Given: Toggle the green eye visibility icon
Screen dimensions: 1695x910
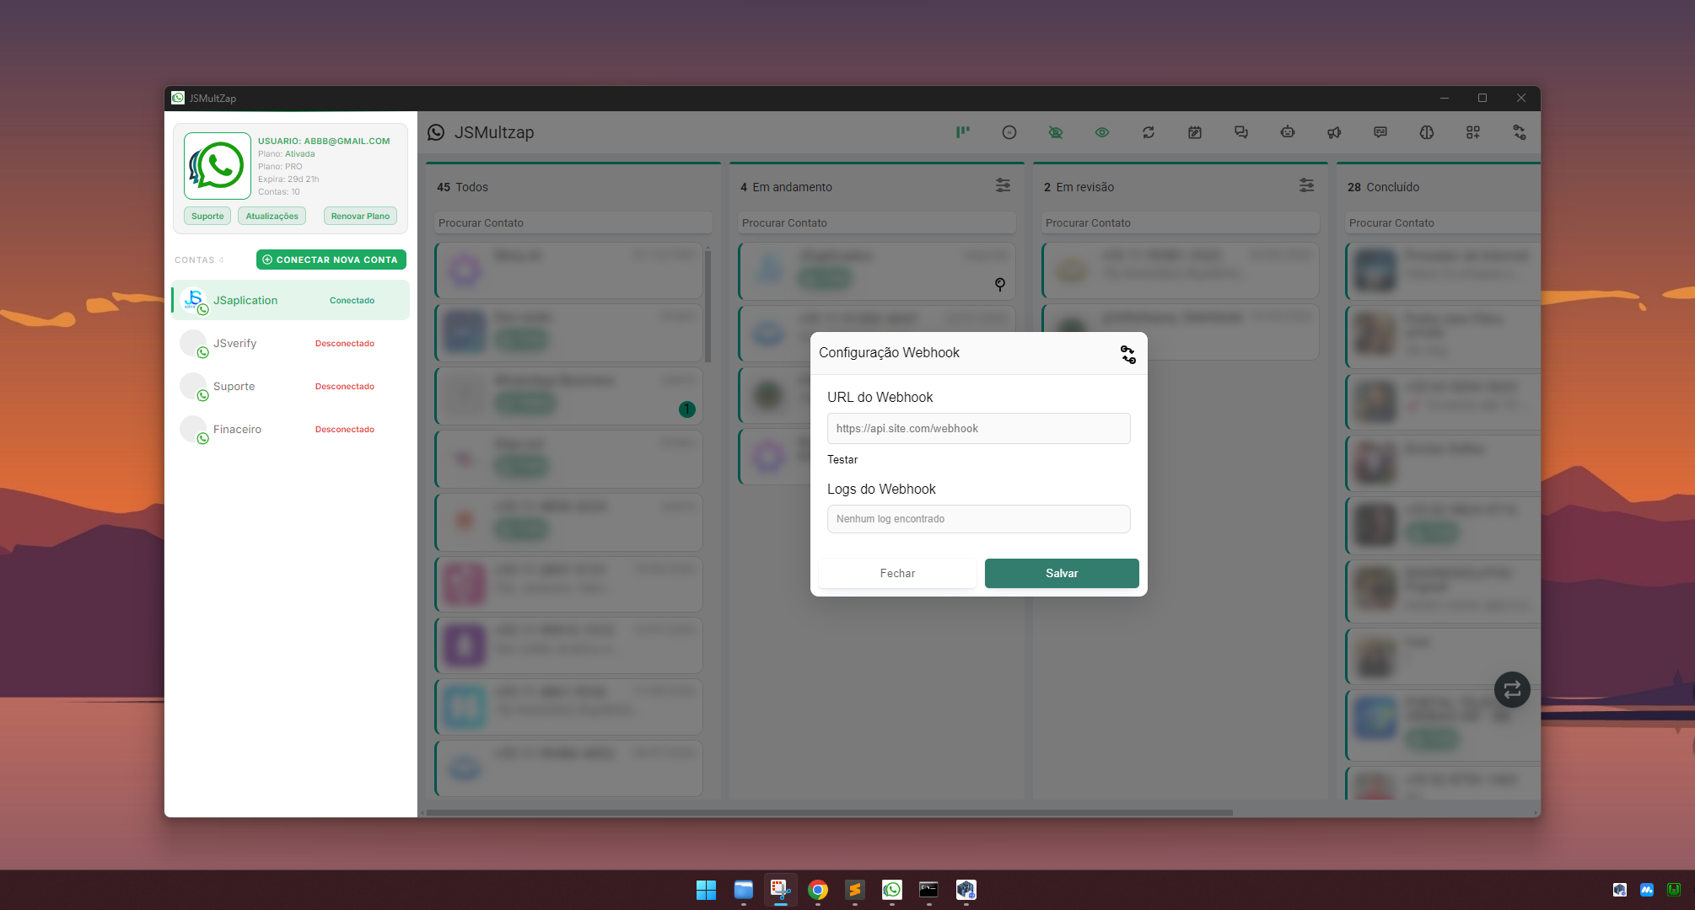Looking at the screenshot, I should click(1102, 132).
